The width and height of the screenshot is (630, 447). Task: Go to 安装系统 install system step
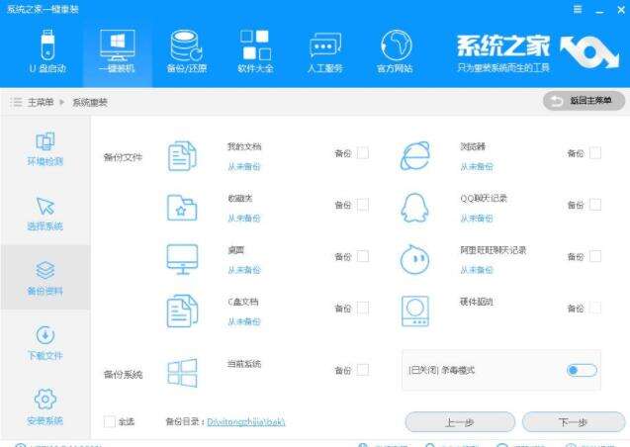pyautogui.click(x=45, y=407)
